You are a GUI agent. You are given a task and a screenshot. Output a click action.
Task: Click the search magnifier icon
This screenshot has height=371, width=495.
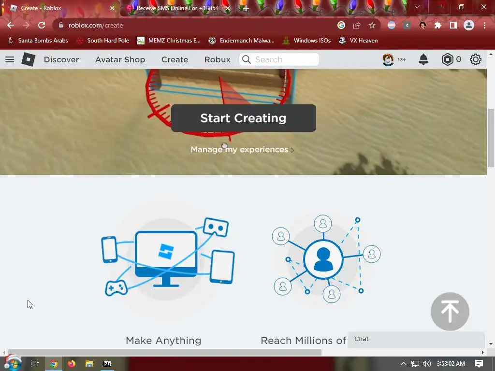point(247,59)
